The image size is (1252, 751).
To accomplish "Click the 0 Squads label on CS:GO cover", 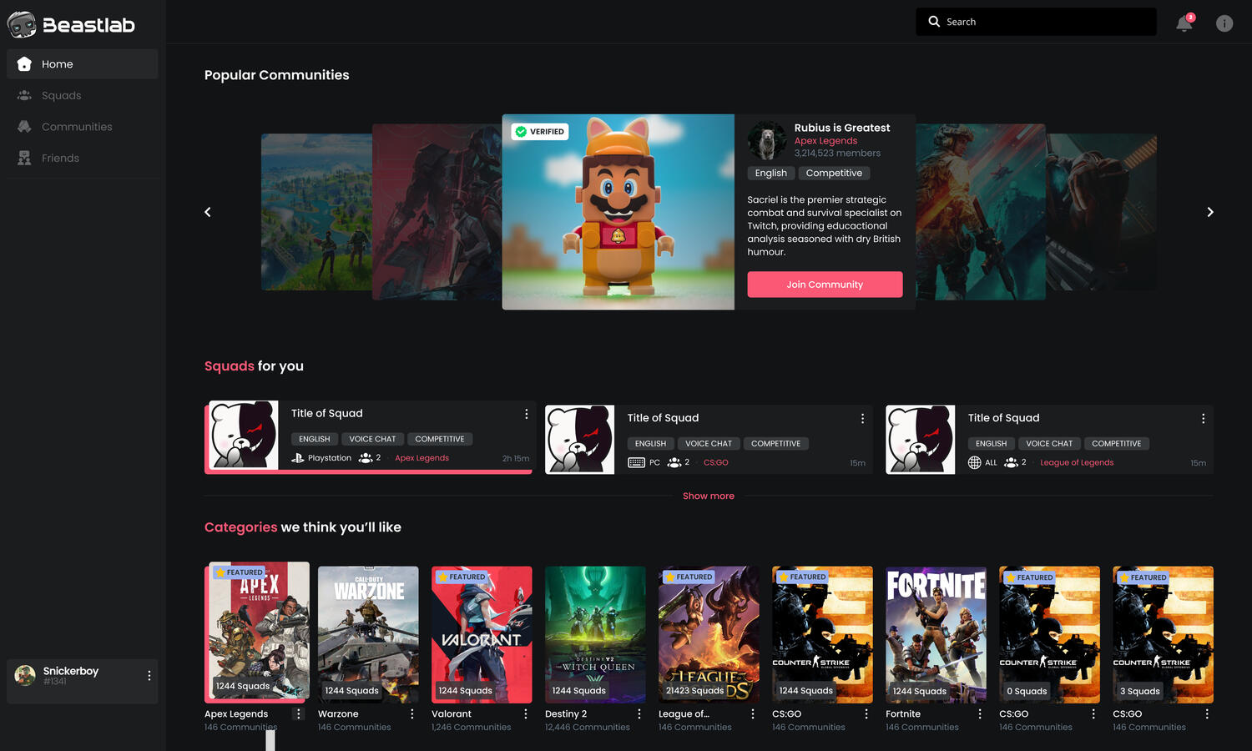I will coord(1026,691).
